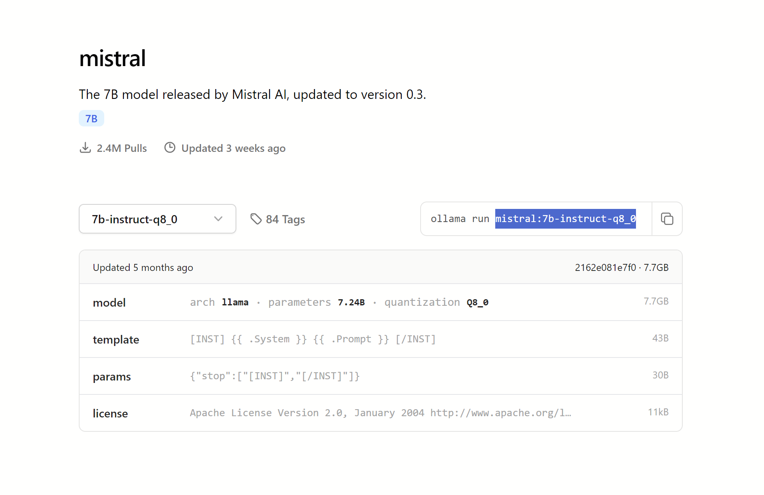
Task: Click the Updated 5 months ago text
Action: coord(143,268)
